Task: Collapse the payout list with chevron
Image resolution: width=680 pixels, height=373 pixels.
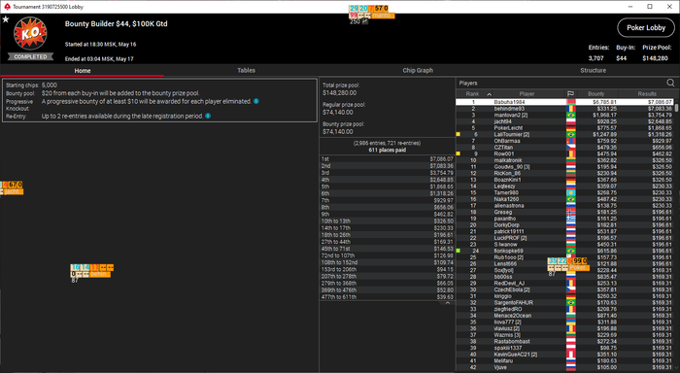Action: [448, 303]
